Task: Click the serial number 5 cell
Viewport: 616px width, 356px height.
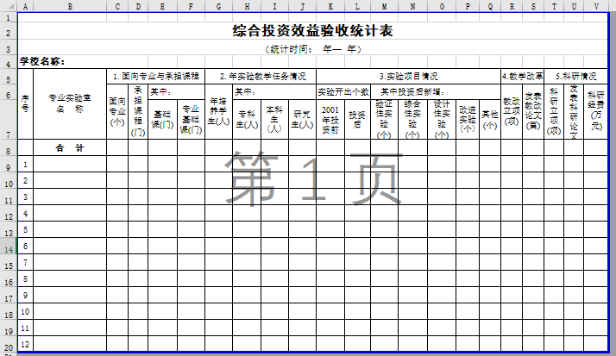Action: 25,230
